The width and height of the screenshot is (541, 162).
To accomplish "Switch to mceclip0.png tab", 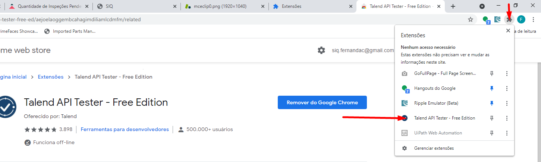I will 224,6.
